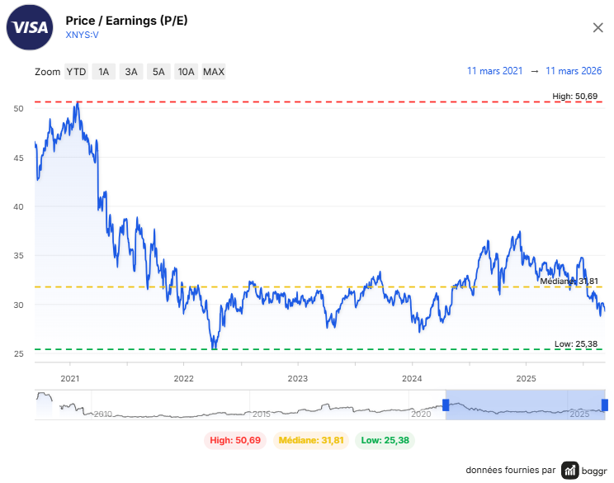Grab the left navigator range handle
The height and width of the screenshot is (483, 614).
(446, 405)
